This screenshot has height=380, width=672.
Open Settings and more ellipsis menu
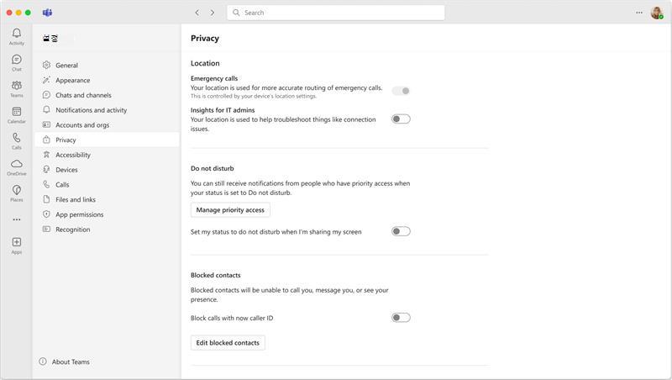639,13
